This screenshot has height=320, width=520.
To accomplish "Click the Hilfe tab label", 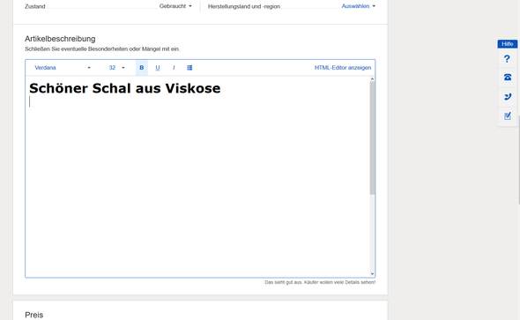I will [507, 44].
